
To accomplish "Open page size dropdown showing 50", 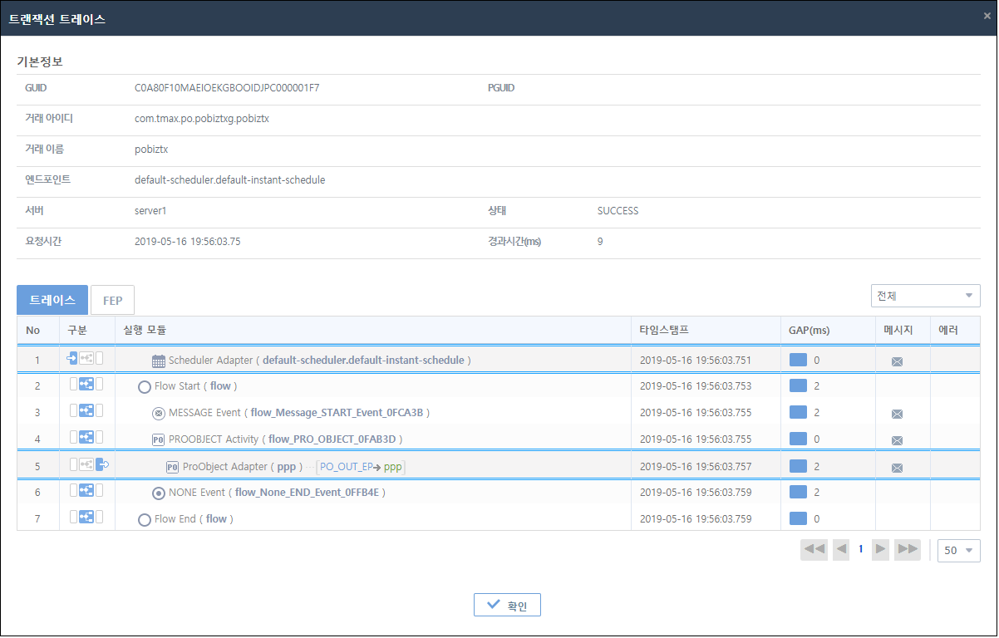I will (959, 550).
